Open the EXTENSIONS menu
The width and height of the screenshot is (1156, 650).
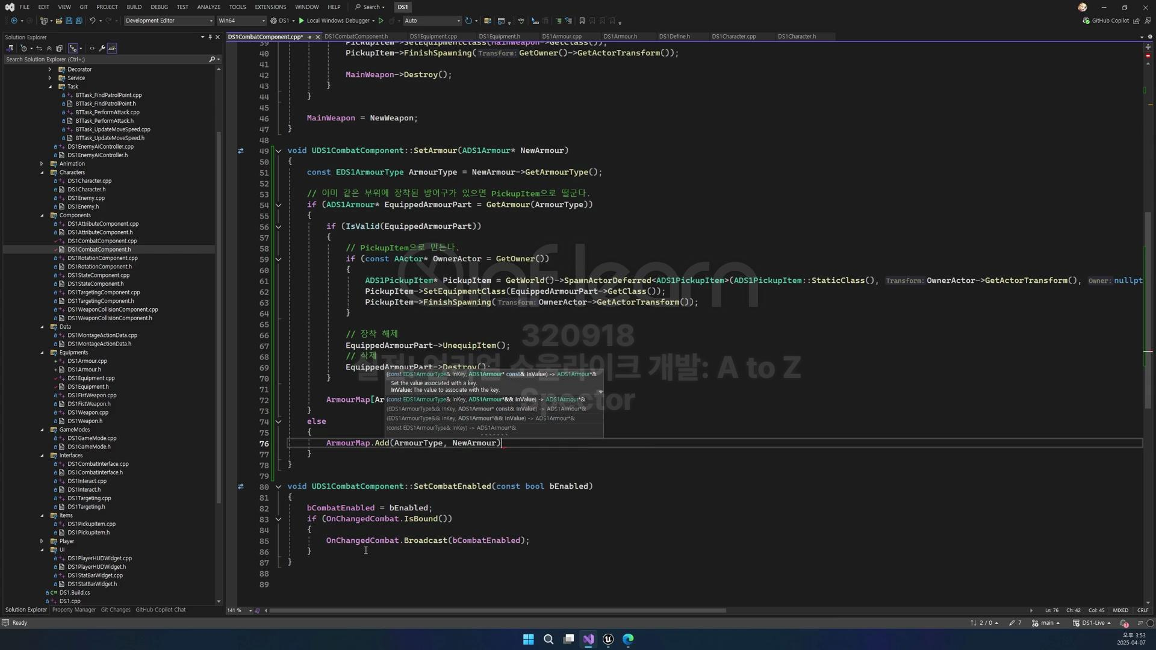pos(270,7)
